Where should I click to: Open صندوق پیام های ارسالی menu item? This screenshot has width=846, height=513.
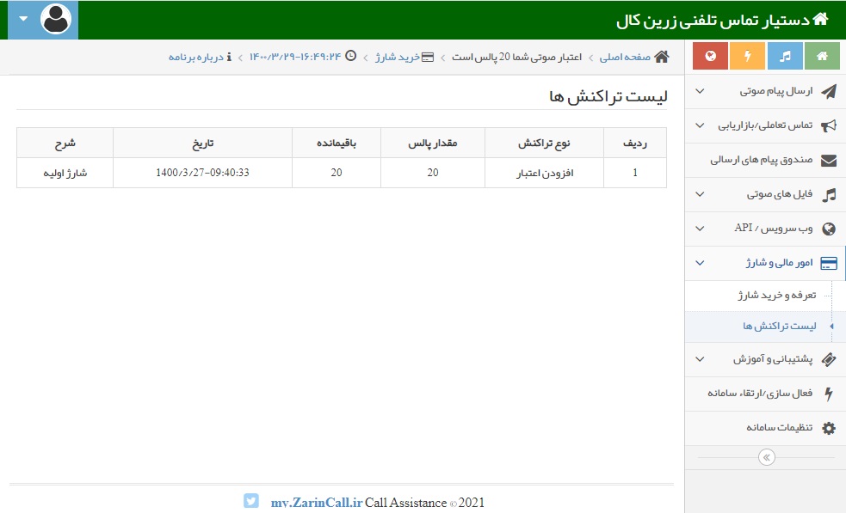coord(765,161)
